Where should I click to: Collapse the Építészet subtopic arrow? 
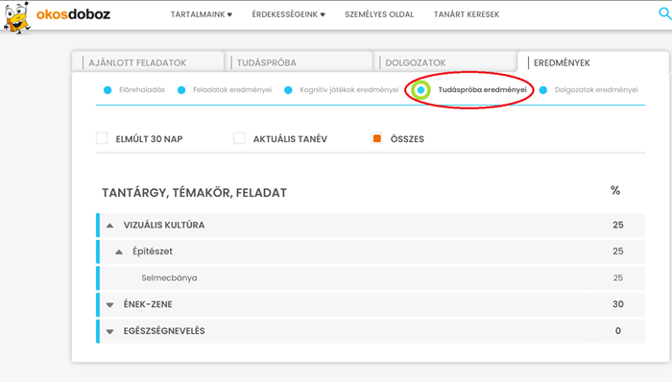tap(119, 251)
